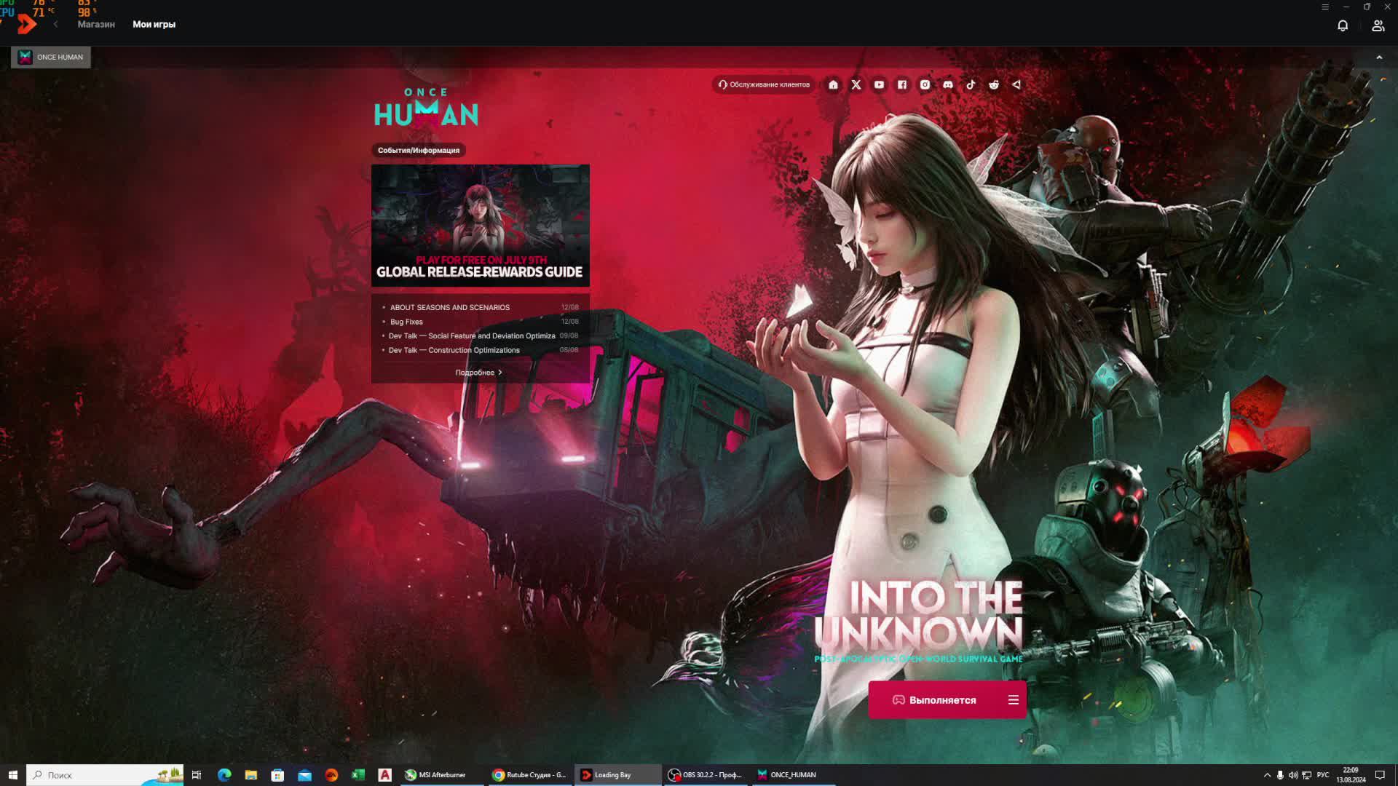Open the Discord server icon

point(947,84)
